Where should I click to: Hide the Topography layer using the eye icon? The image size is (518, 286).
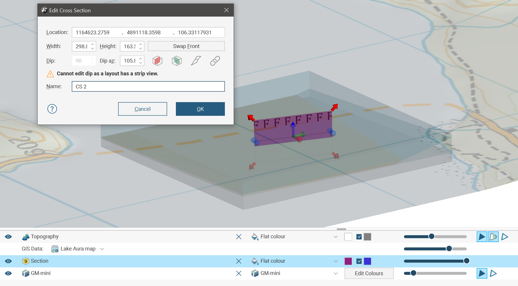tap(8, 237)
